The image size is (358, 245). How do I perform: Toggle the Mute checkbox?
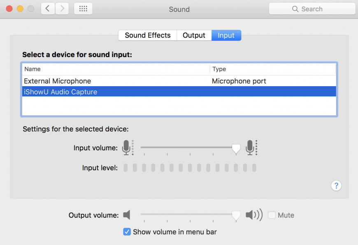click(272, 215)
